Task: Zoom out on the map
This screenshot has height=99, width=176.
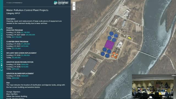Action: (x=74, y=9)
